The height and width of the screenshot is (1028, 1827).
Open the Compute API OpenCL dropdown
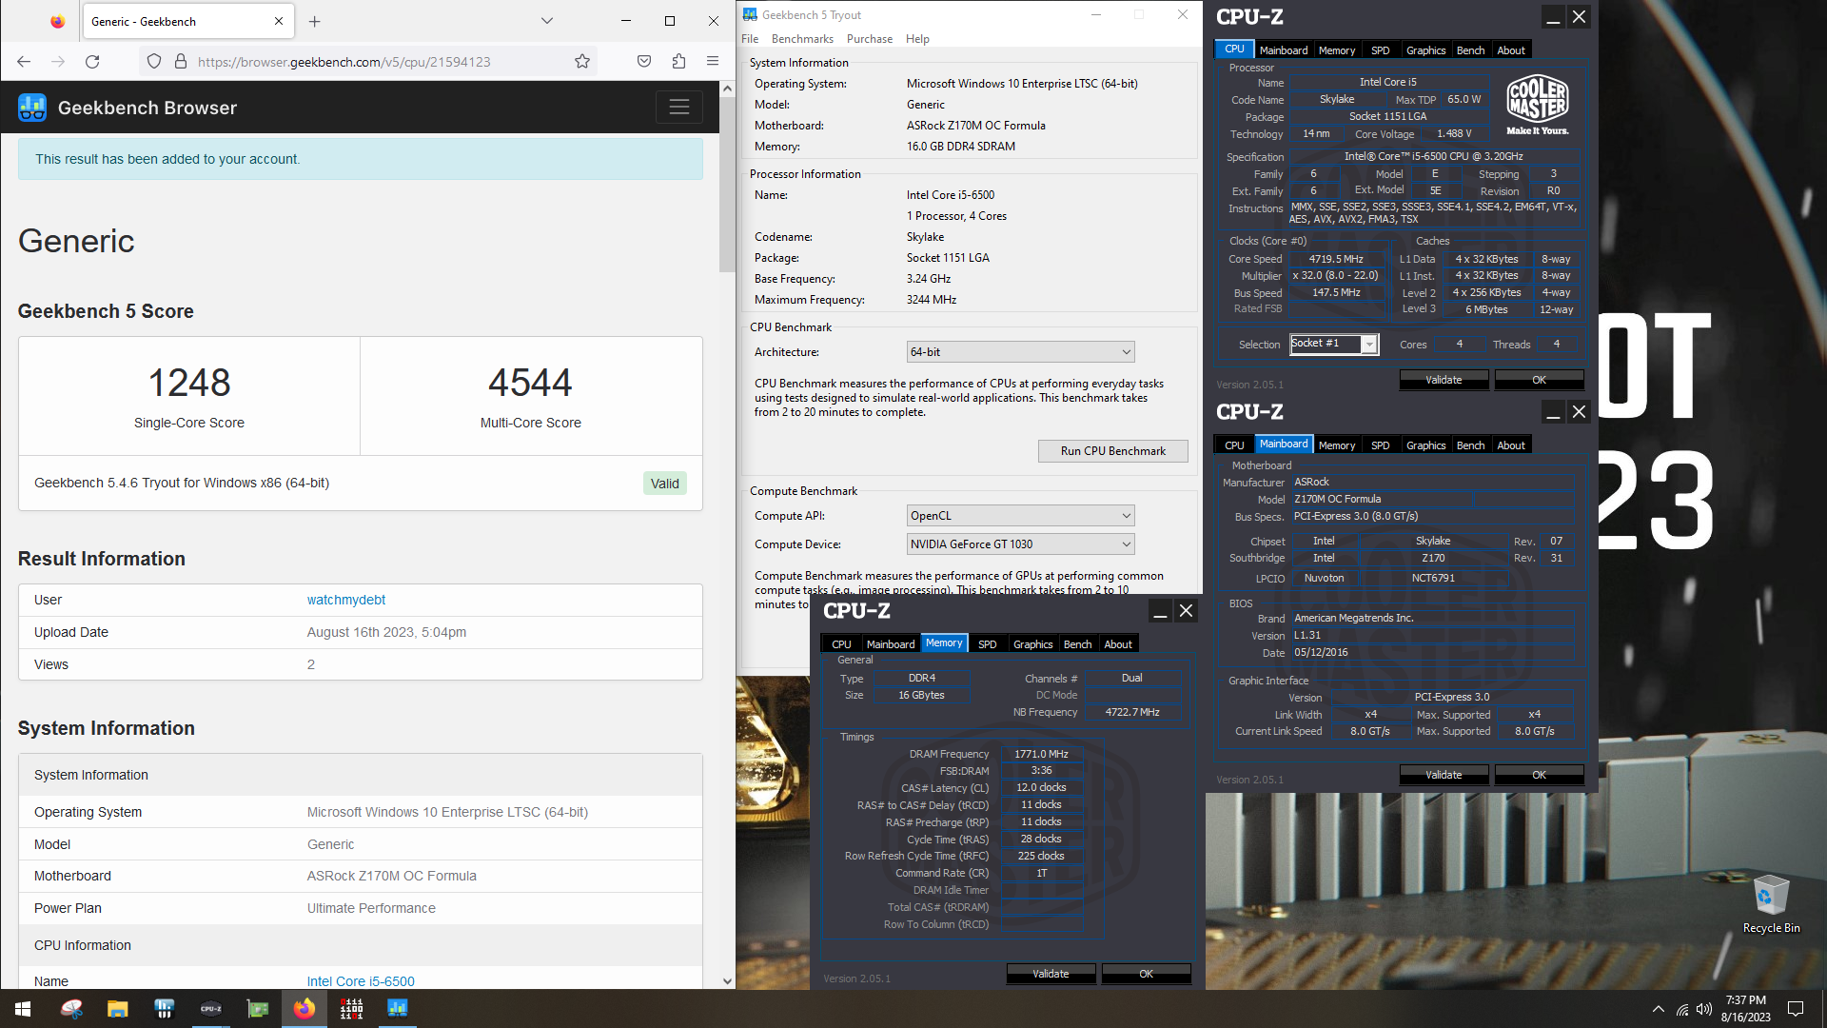coord(1020,516)
